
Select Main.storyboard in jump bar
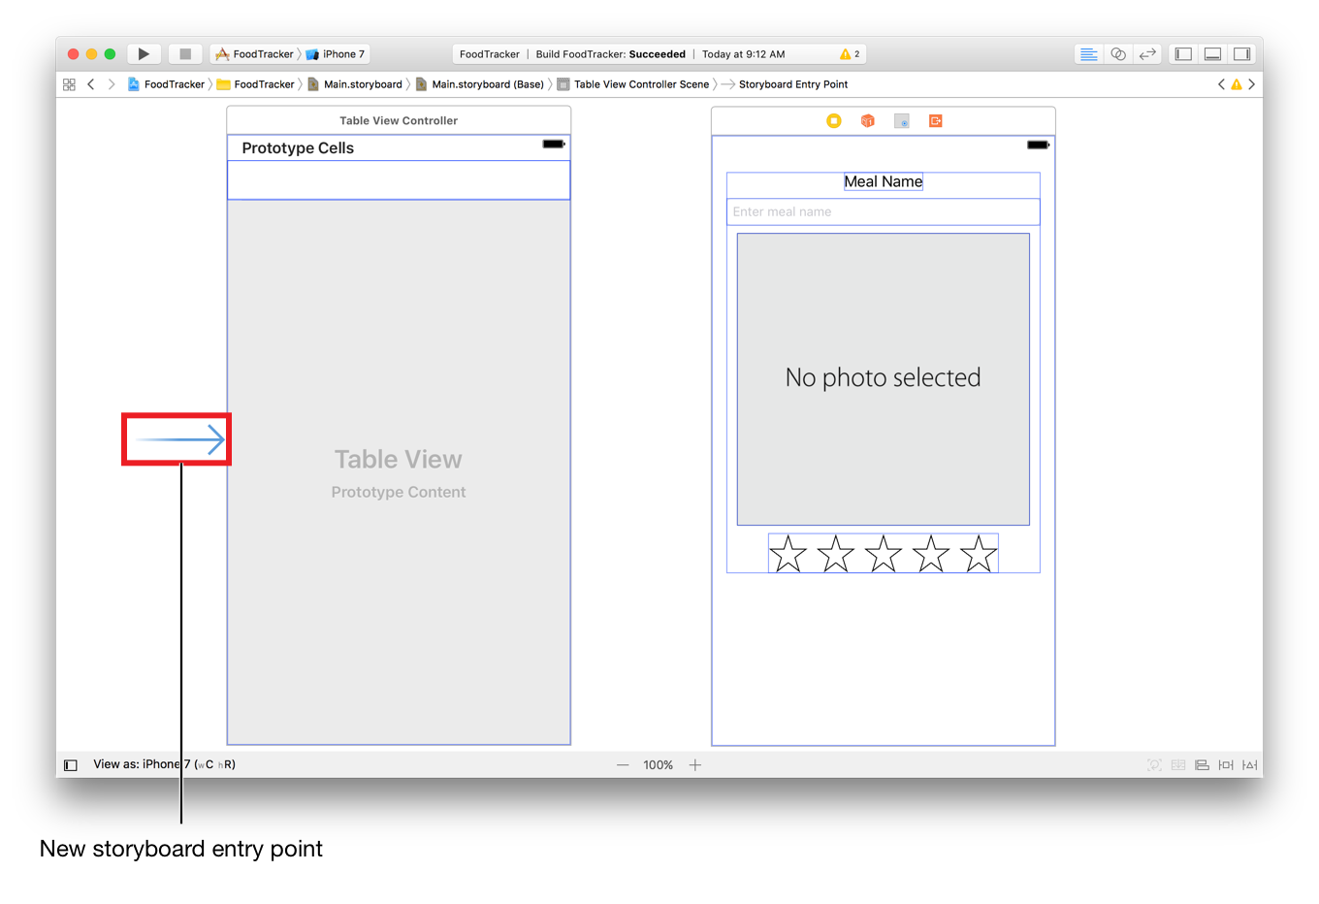tap(355, 84)
